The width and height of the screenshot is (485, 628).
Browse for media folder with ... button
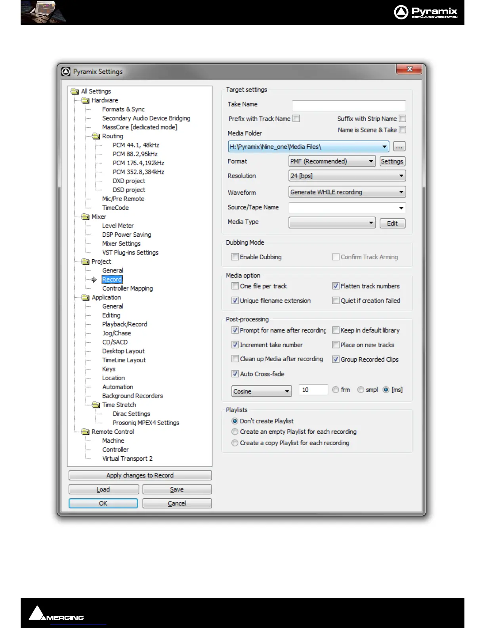coord(399,147)
